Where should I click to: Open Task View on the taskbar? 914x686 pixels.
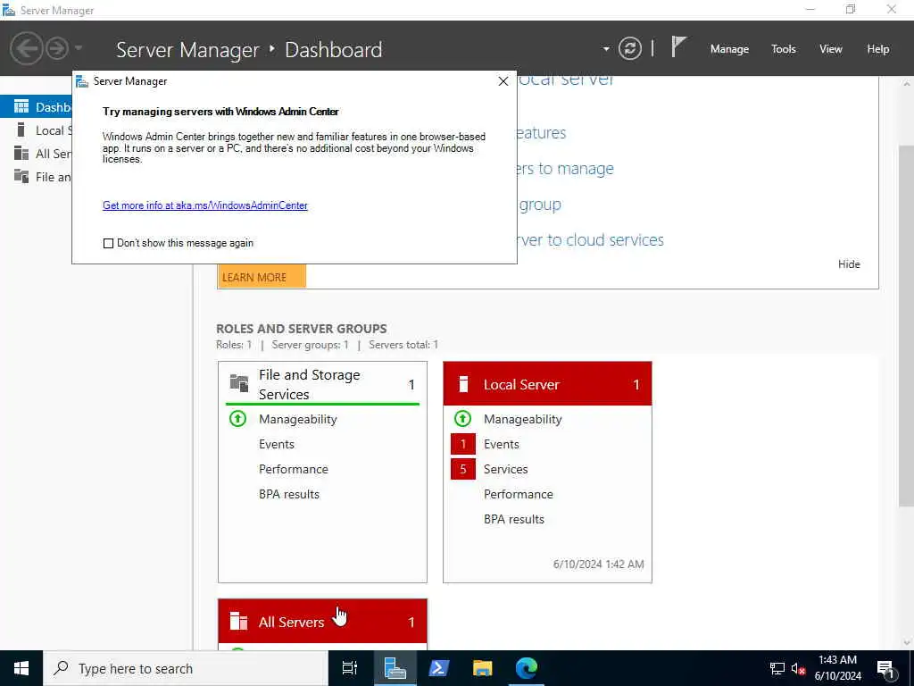point(350,668)
